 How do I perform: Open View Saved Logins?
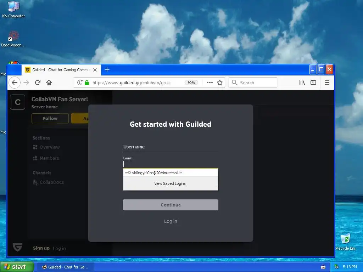pos(170,183)
